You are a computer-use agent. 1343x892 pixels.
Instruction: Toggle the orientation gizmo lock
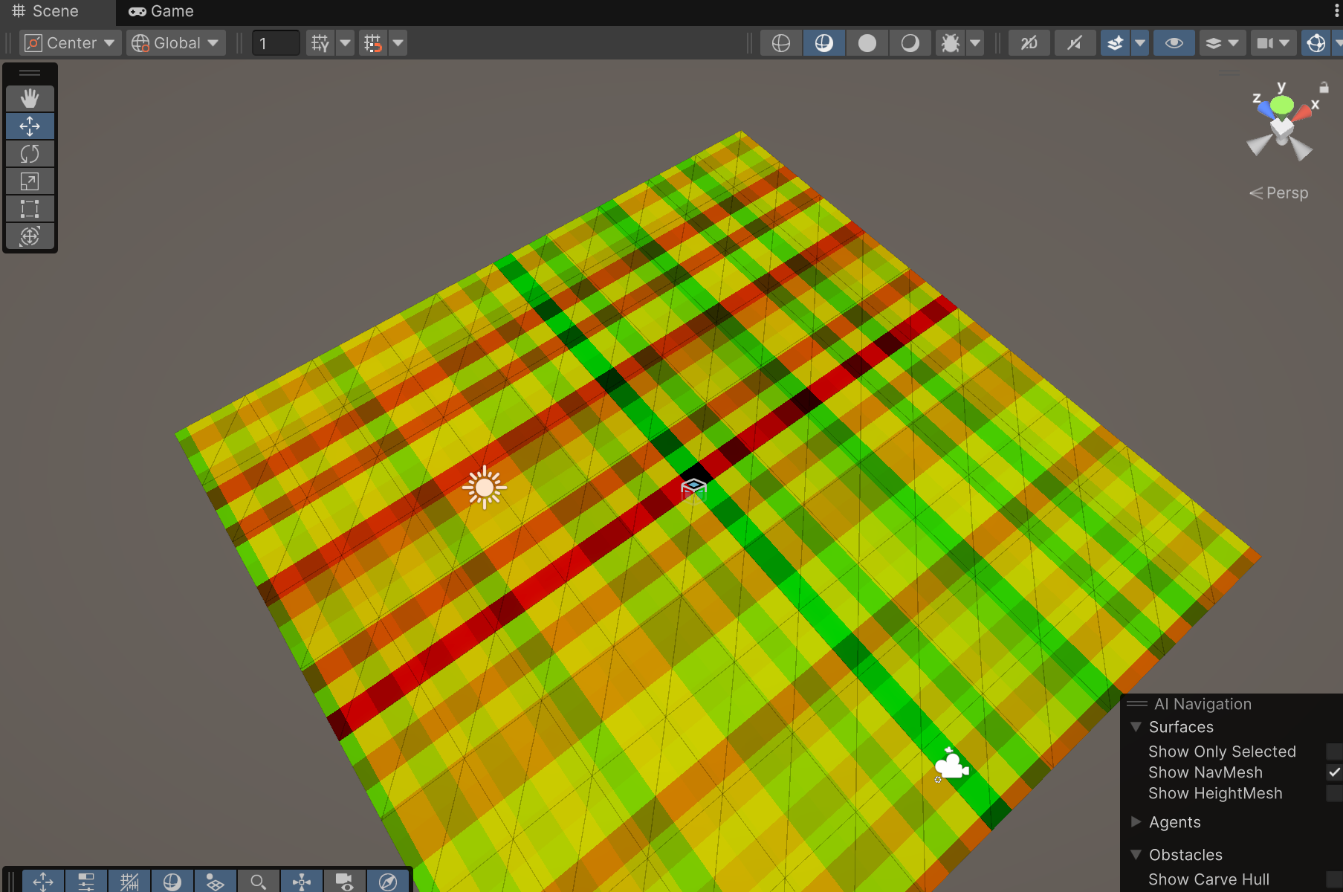coord(1324,87)
